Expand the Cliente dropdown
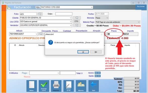This screenshot has height=93, width=148. pyautogui.click(x=71, y=18)
